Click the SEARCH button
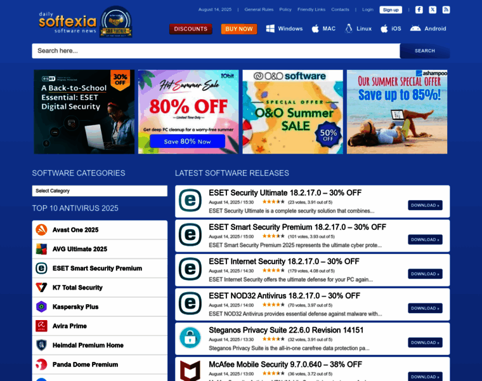The width and height of the screenshot is (482, 381). coord(425,51)
